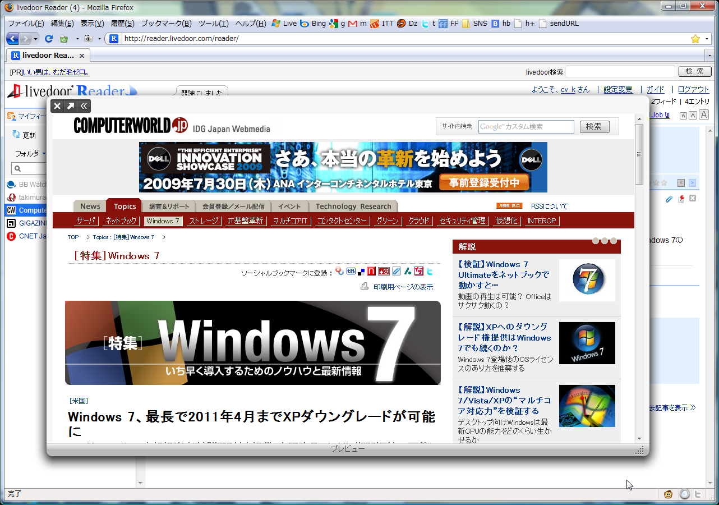The image size is (719, 505).
Task: Click the printer icon for print page
Action: (365, 286)
